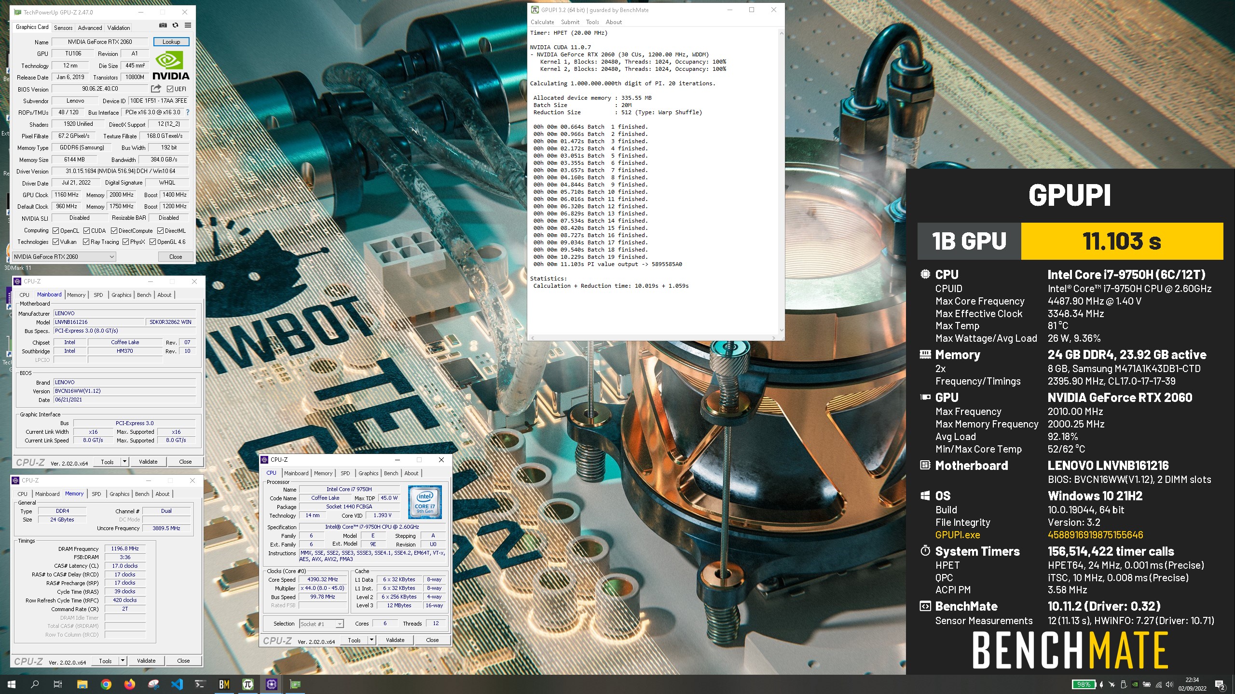Expand Tools arrow in CPU-Z CPU window
This screenshot has width=1235, height=694.
[371, 640]
